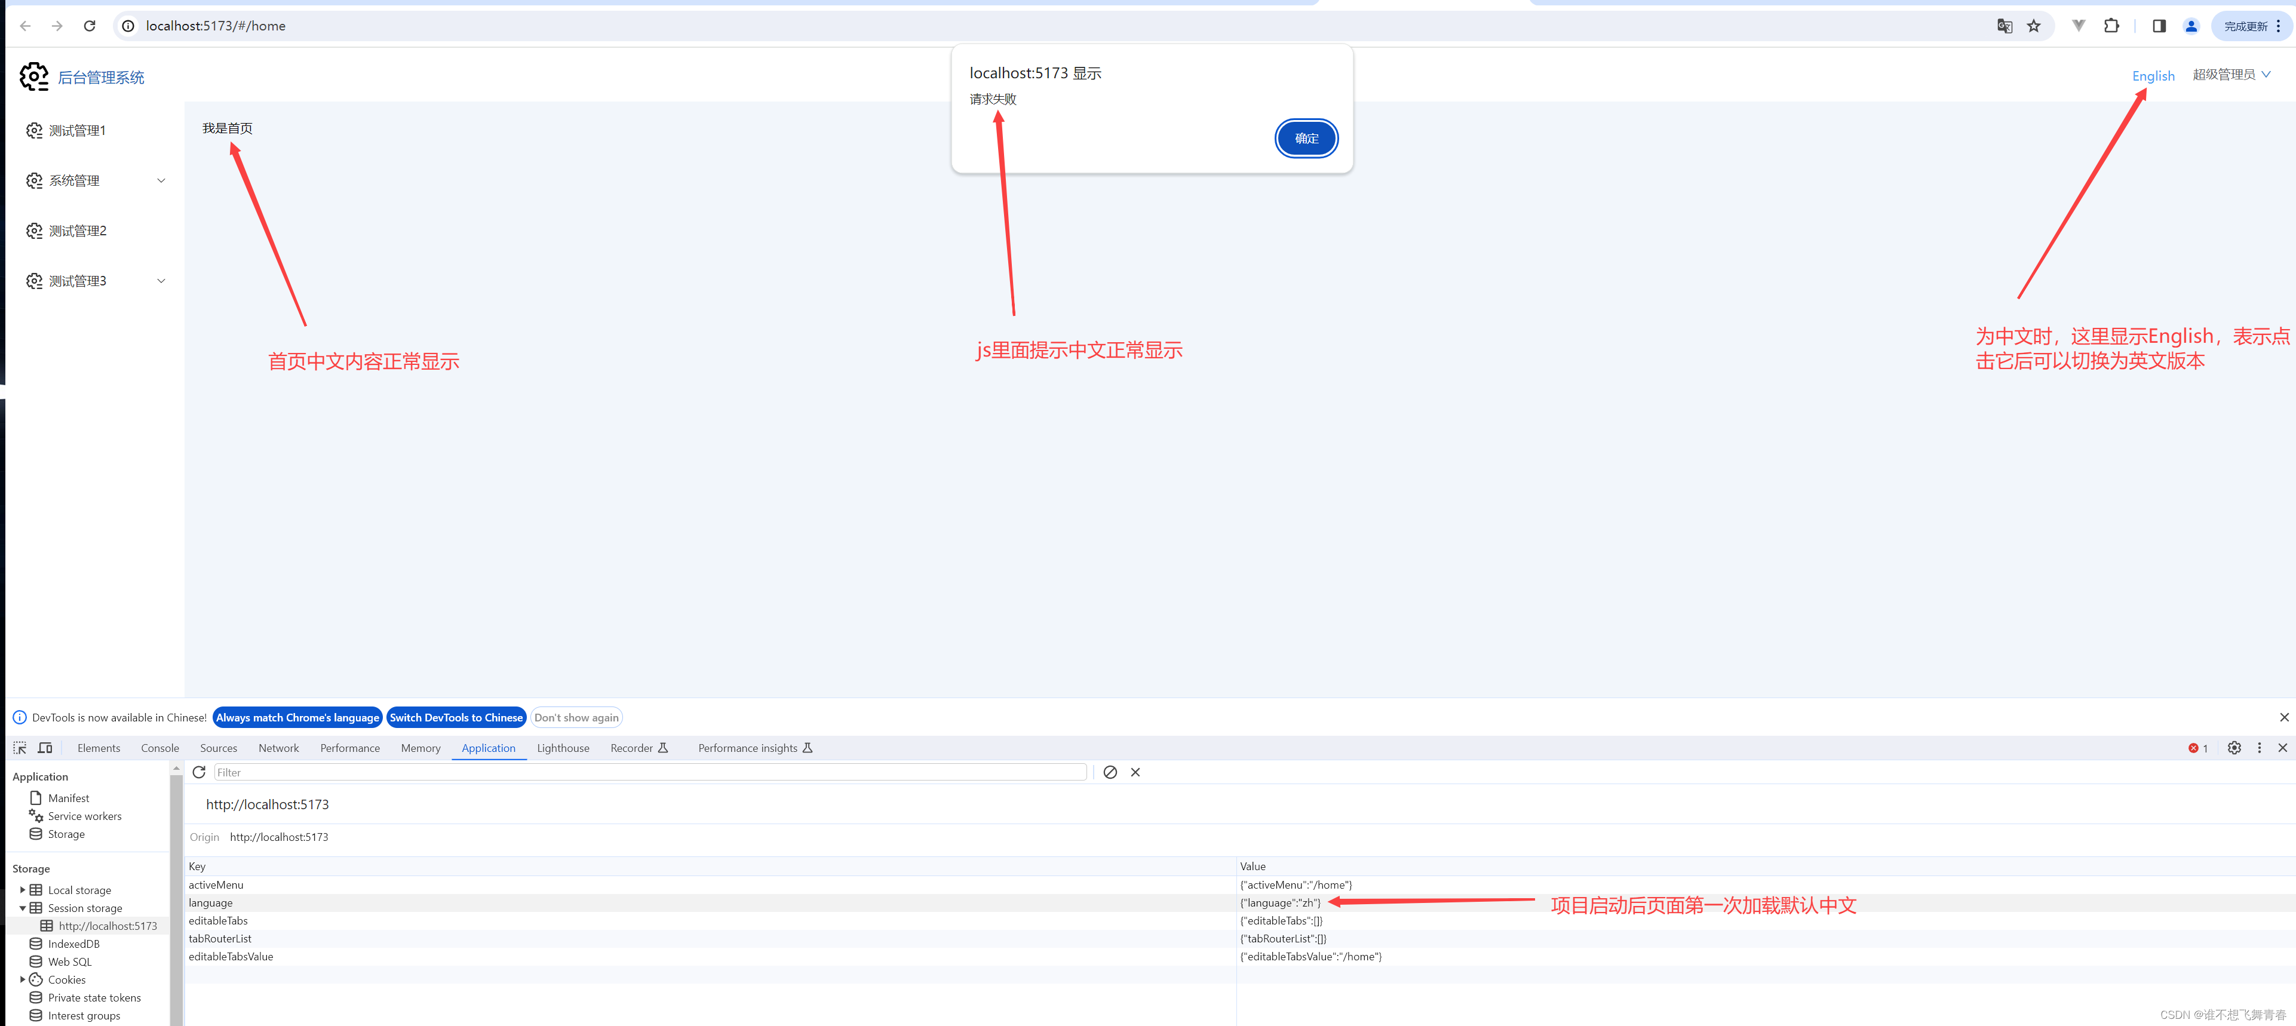Screen dimensions: 2296x1026
Task: Select Web SQL in storage tree
Action: click(x=69, y=962)
